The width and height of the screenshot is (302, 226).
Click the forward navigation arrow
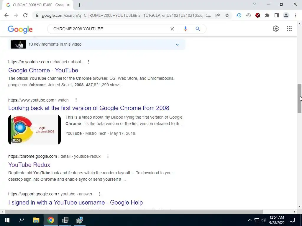16,15
